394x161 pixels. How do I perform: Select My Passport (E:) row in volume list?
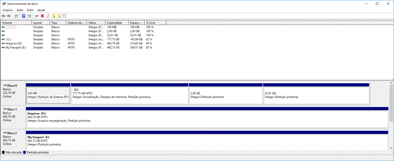(x=16, y=48)
